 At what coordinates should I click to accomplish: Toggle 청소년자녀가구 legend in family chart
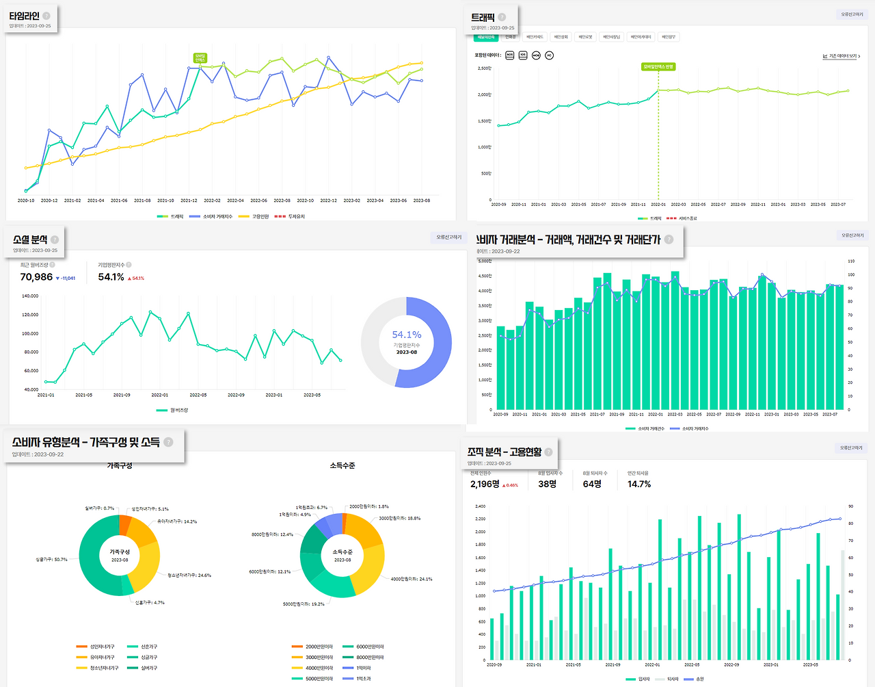click(98, 668)
